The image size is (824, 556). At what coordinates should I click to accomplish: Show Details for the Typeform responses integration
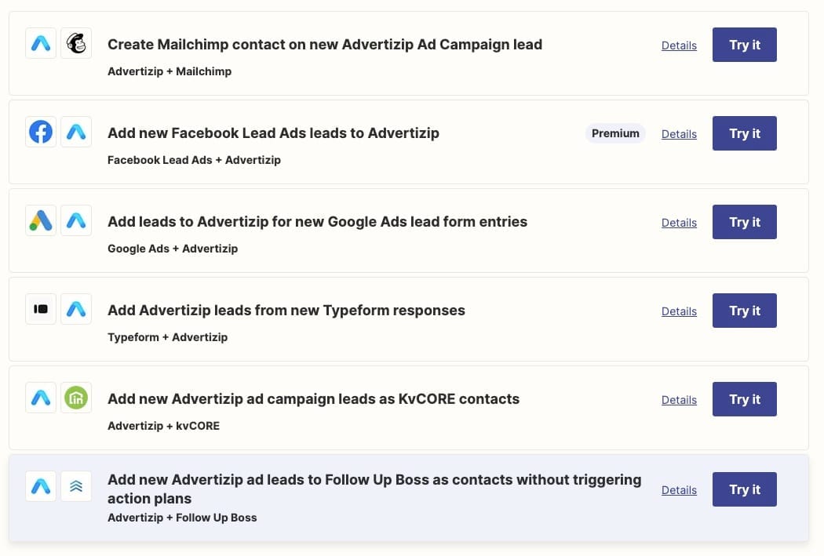click(679, 311)
